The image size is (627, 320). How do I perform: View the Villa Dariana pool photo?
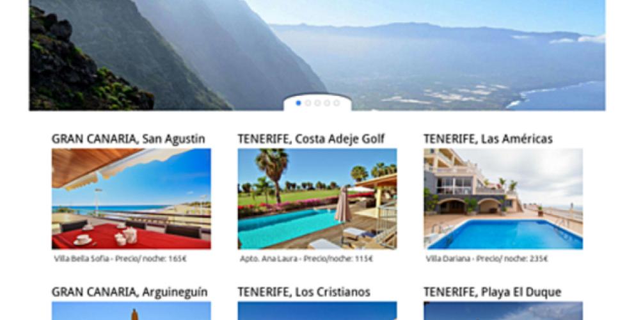click(x=504, y=199)
